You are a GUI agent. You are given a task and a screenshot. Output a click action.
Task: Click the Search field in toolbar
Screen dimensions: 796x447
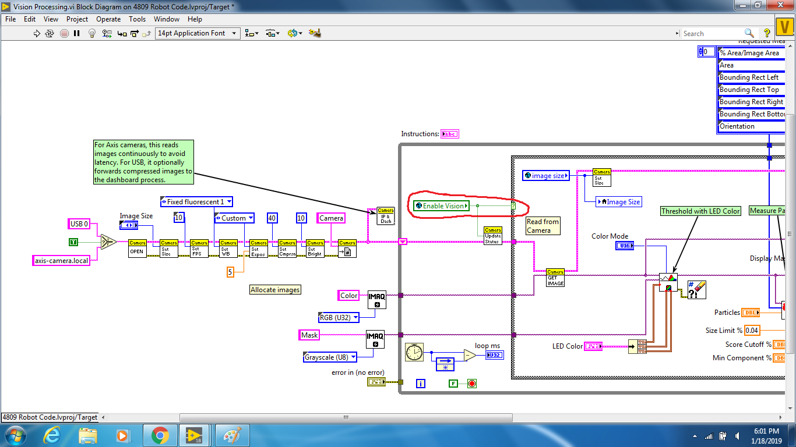pos(712,33)
